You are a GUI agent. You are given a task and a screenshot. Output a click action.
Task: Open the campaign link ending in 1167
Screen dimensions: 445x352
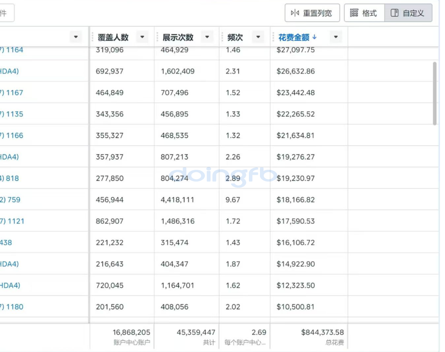(x=12, y=93)
